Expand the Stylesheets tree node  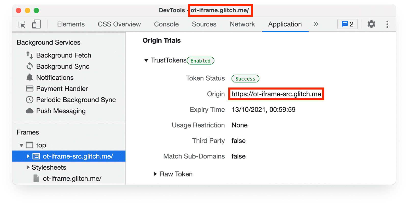[28, 167]
